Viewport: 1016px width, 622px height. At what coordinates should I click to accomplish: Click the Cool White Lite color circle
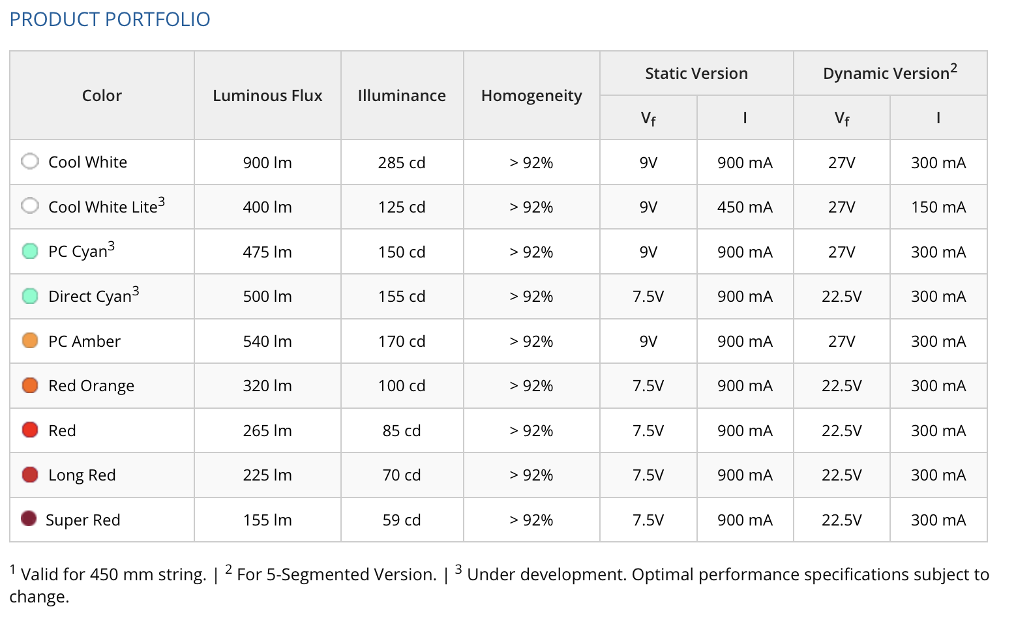tap(30, 206)
